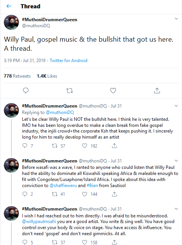Open the main tweet options chevron
Viewport: 182px width, 245px height.
[x=176, y=19]
